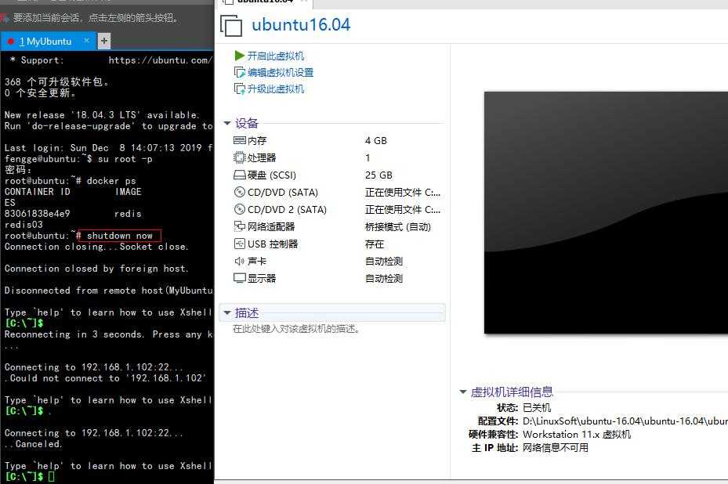
Task: Collapse the 虚拟机详细信息 details section
Action: tap(463, 392)
